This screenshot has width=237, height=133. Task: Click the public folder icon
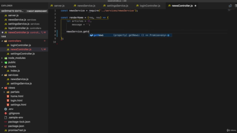coord(6,62)
